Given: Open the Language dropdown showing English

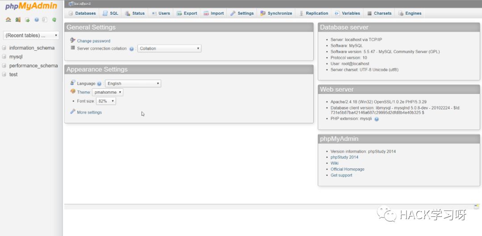Looking at the screenshot, I should pos(133,83).
